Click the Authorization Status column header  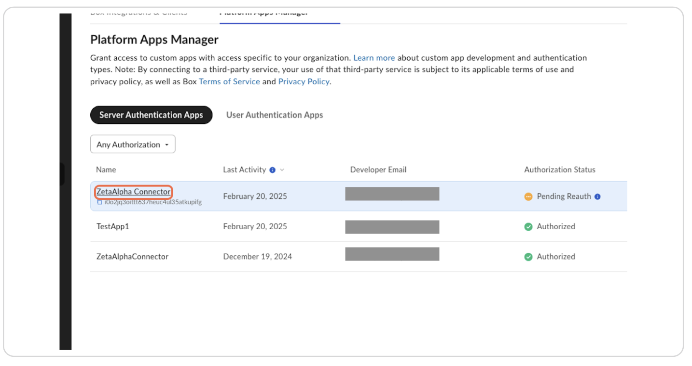(x=560, y=170)
